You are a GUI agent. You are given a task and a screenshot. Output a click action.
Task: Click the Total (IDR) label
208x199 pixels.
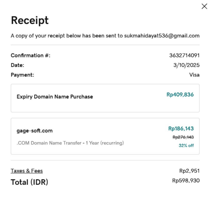29,182
